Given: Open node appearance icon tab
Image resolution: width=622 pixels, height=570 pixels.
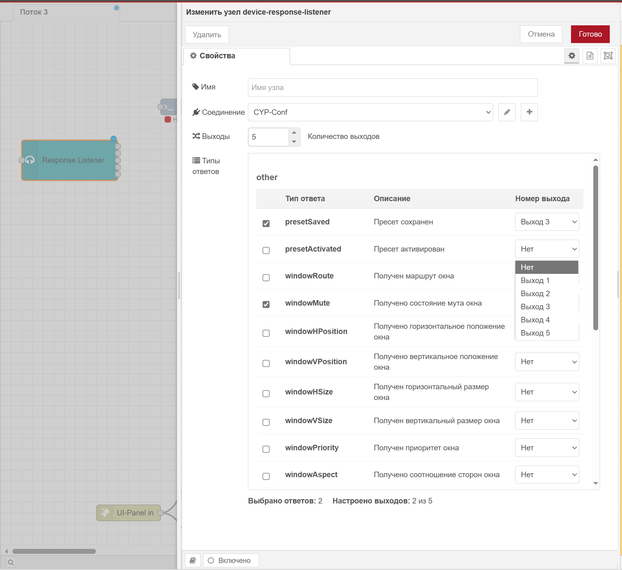Looking at the screenshot, I should coord(608,56).
